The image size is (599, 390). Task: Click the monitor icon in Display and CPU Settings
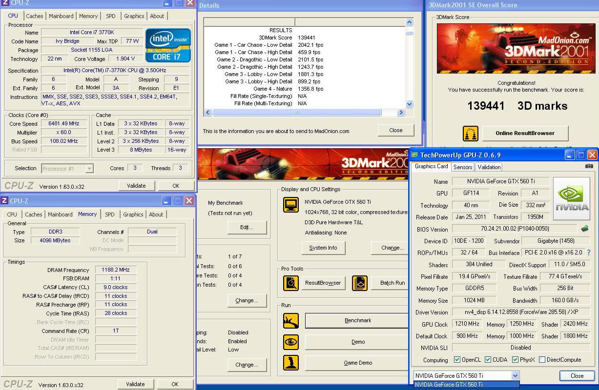[x=291, y=205]
